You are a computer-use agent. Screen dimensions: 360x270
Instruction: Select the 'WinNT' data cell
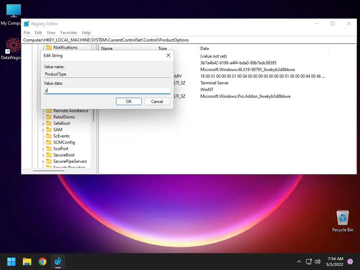point(207,90)
